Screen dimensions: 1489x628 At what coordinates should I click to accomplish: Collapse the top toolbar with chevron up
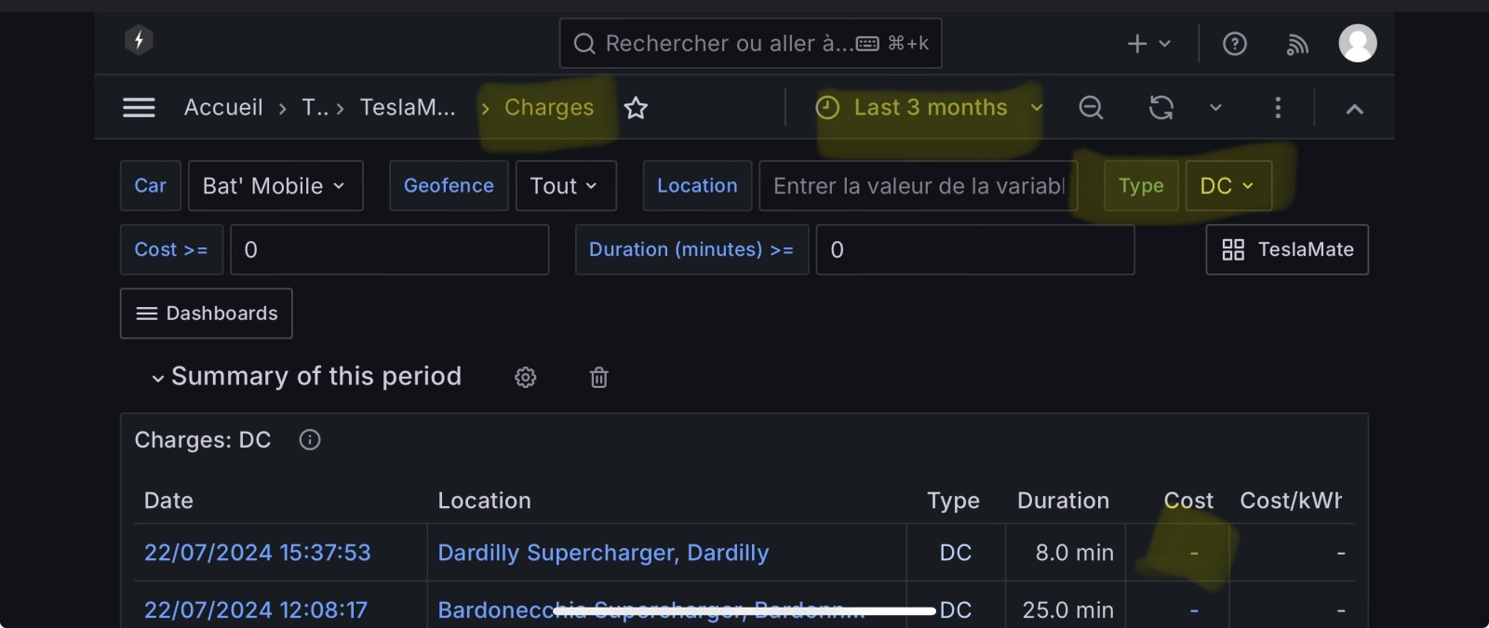pos(1354,109)
